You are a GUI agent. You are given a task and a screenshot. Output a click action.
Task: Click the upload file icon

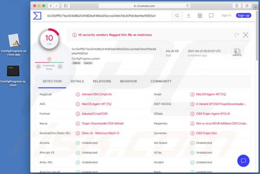188,16
